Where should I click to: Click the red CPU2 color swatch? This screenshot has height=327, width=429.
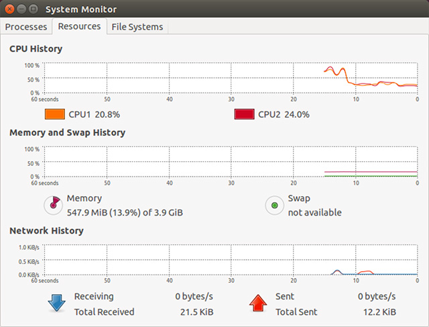tap(244, 114)
